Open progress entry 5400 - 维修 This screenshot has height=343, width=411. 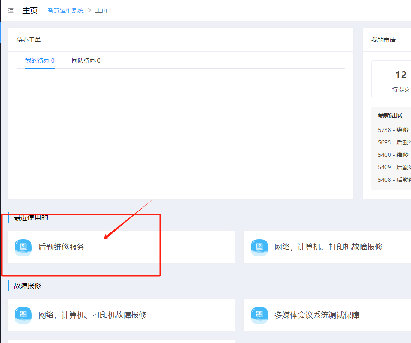click(393, 155)
